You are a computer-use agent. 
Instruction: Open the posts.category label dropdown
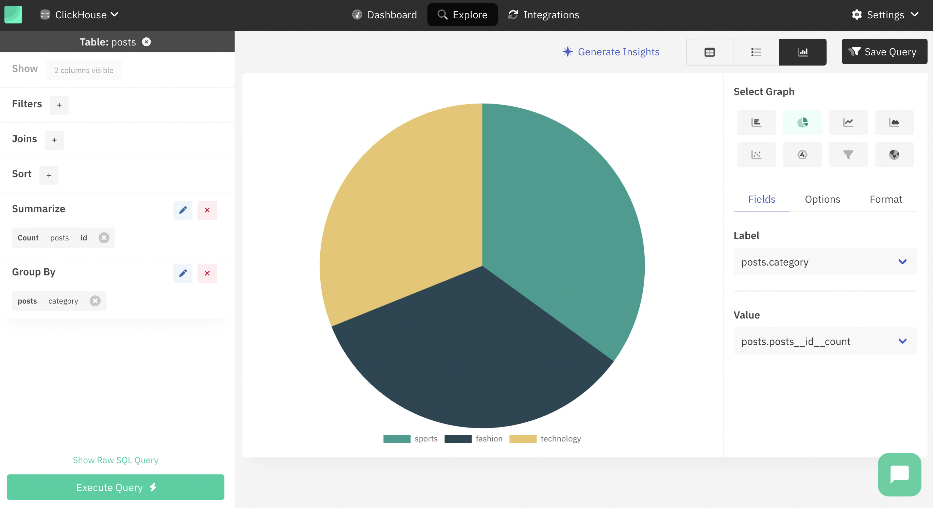(822, 261)
